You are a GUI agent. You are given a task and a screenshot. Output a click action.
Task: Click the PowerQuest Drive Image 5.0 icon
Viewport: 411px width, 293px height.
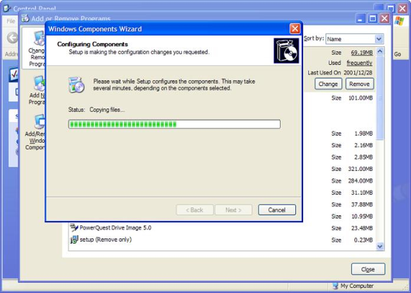click(74, 228)
